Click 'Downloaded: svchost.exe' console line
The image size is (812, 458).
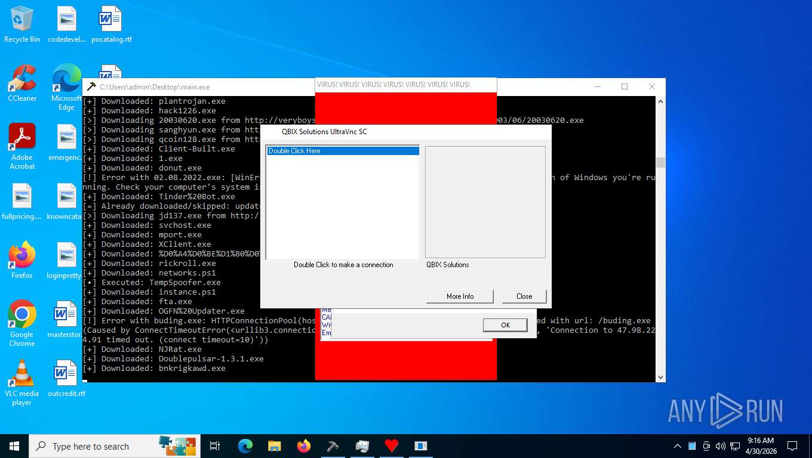point(147,225)
